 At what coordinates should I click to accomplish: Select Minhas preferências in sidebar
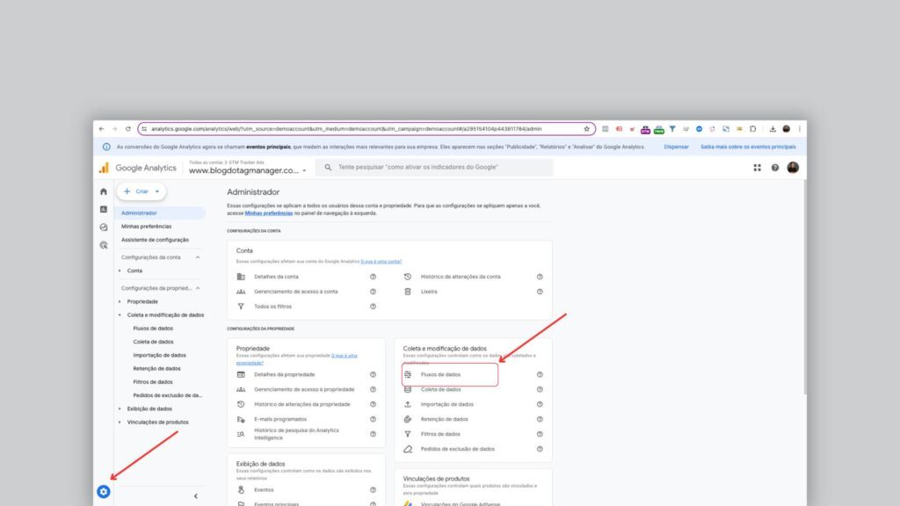(147, 227)
